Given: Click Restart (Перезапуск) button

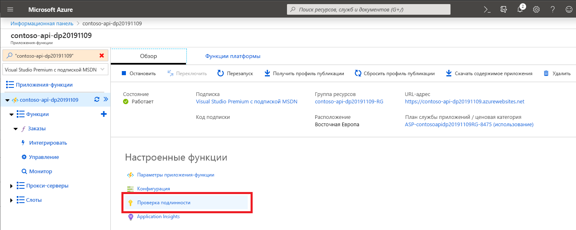Looking at the screenshot, I should click(x=235, y=74).
